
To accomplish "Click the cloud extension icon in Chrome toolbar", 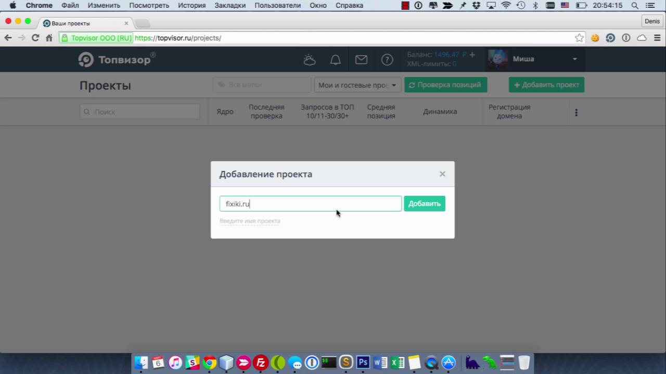I will [642, 38].
